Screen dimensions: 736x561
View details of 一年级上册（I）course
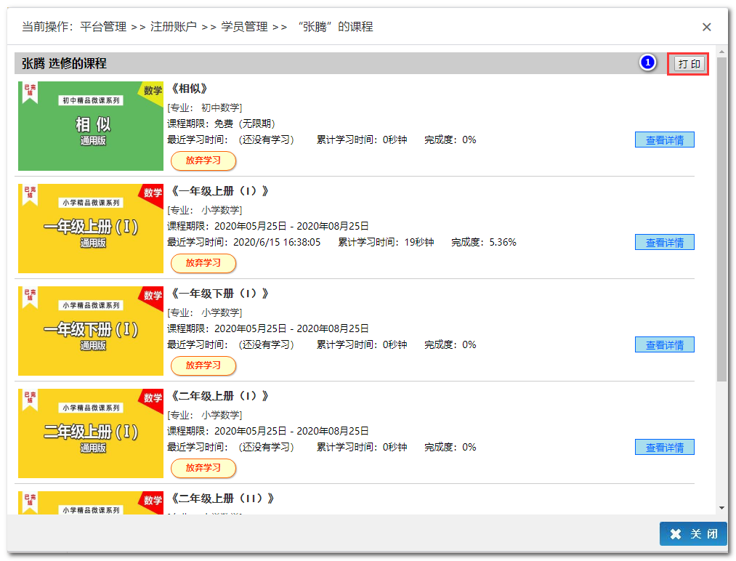coord(664,243)
